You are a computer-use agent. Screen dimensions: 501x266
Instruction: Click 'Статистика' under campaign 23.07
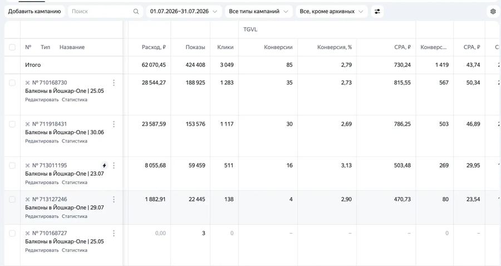pos(75,183)
